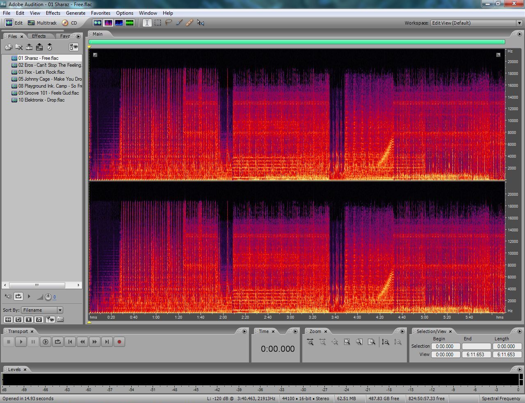Screen dimensions: 525x403
Task: Toggle showing video files filter
Action: (x=29, y=319)
